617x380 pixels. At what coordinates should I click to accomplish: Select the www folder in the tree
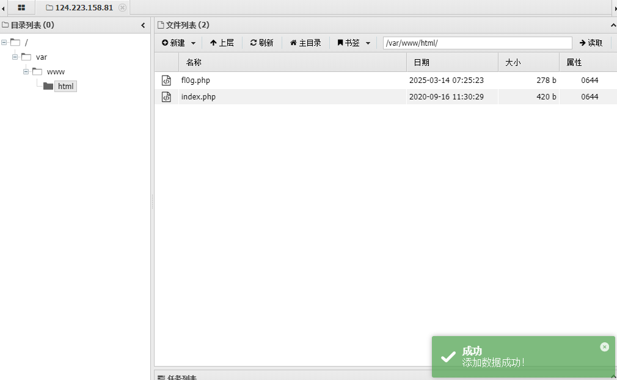pos(56,72)
